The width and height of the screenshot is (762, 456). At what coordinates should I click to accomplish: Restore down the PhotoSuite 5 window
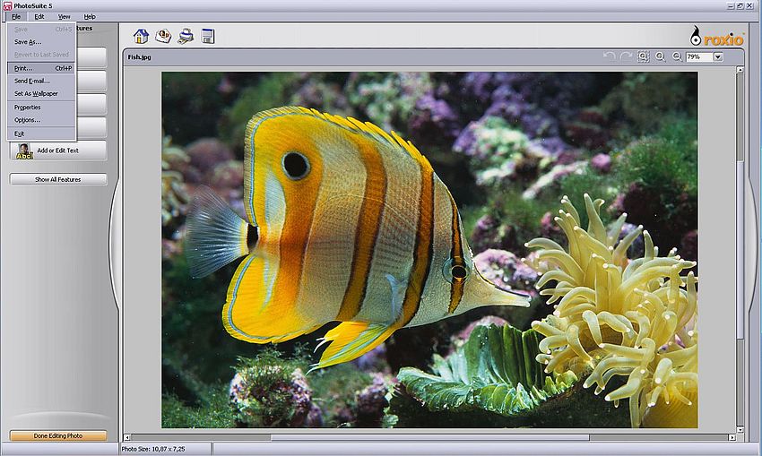[x=740, y=6]
